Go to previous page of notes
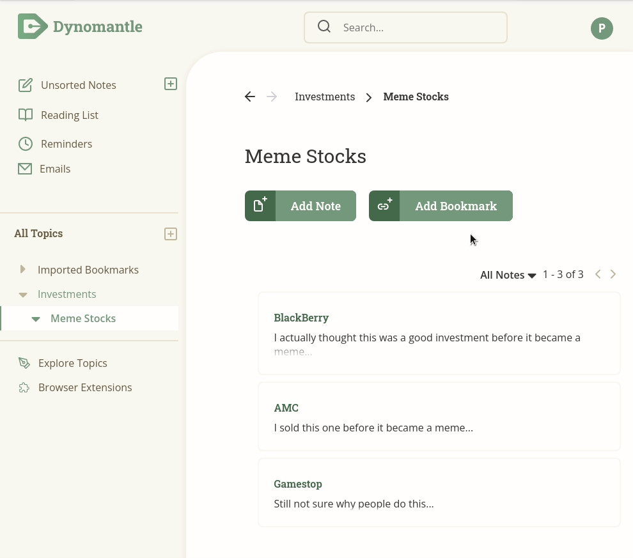This screenshot has width=633, height=558. [x=598, y=274]
